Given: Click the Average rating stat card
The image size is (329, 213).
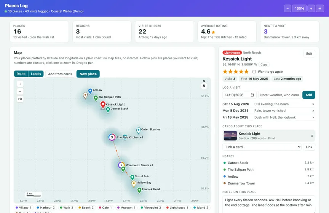Looking at the screenshot, I should tap(227, 32).
